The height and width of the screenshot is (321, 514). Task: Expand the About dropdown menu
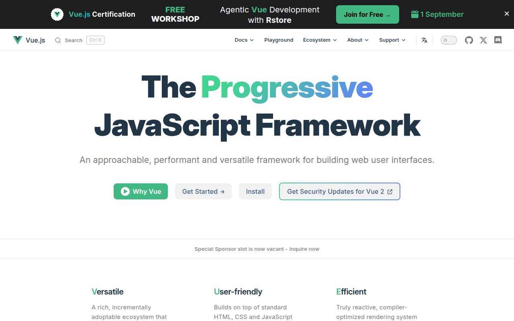coord(358,40)
